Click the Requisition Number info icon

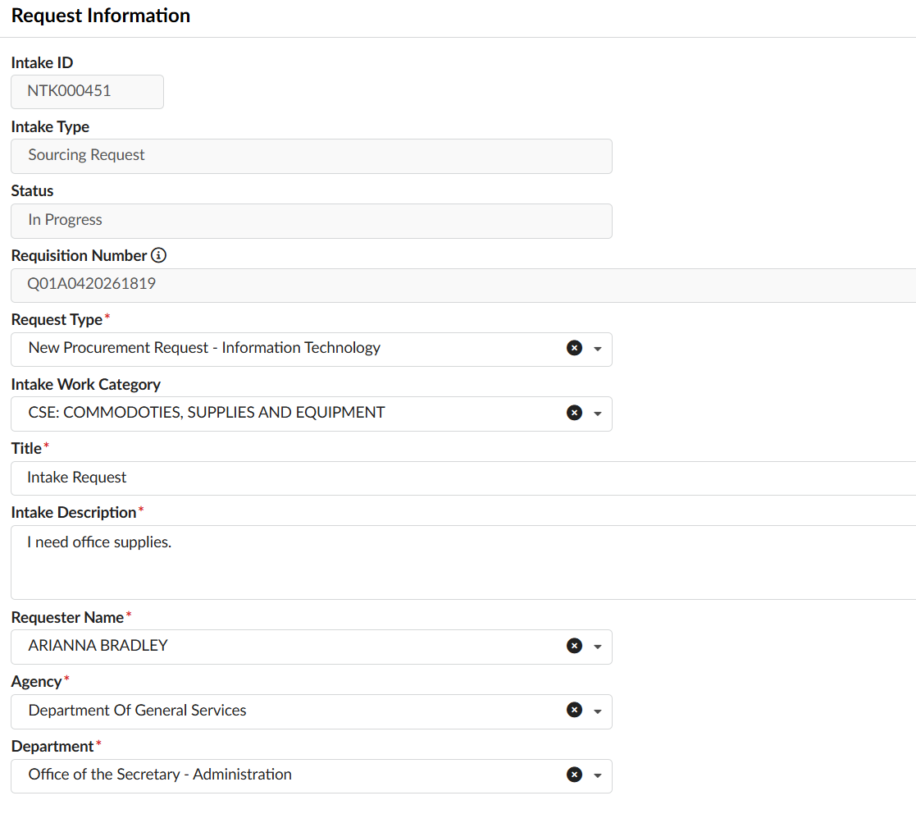(158, 255)
